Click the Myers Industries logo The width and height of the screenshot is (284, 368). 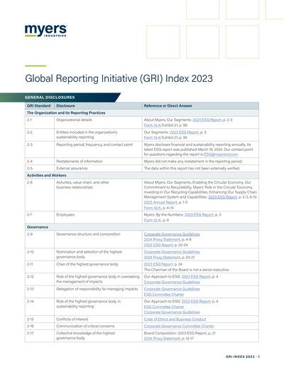coord(45,31)
